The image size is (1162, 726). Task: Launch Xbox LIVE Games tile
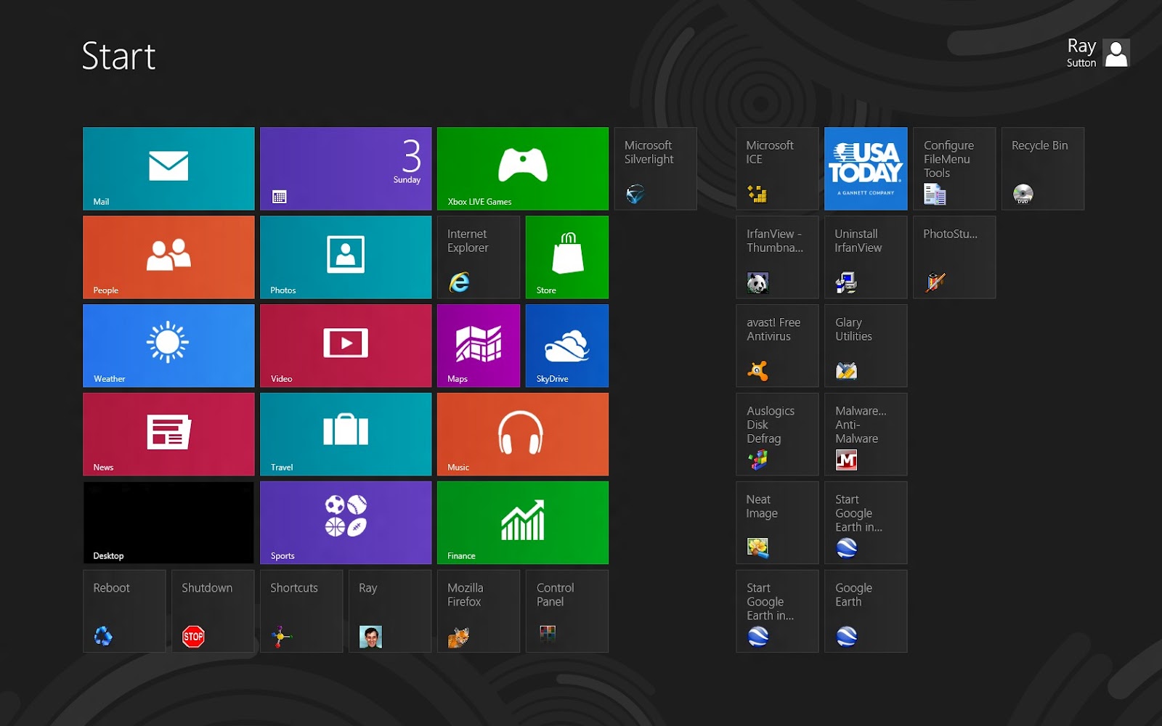[x=523, y=169]
